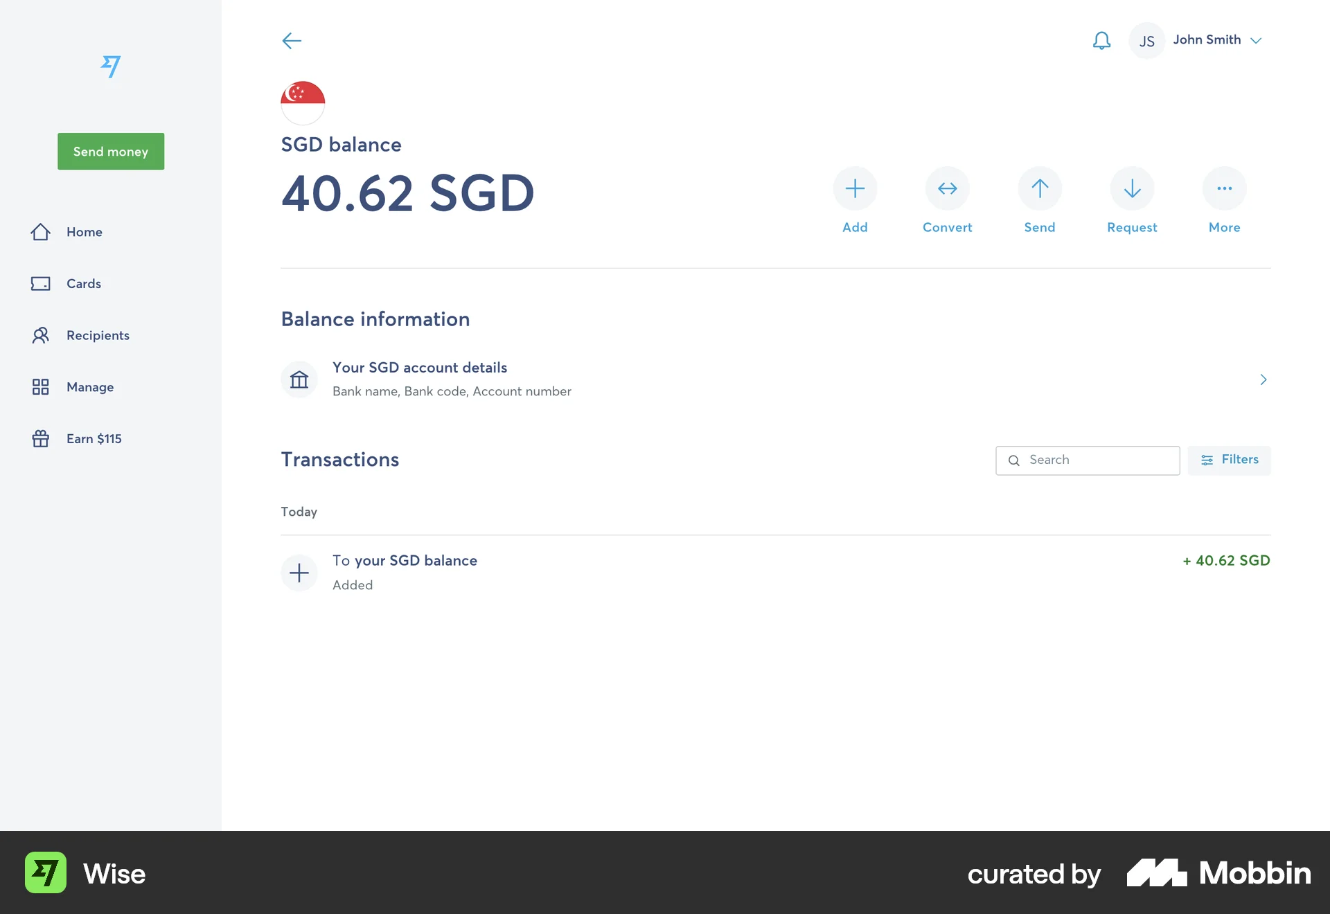Click the Send money arrow icon
This screenshot has width=1330, height=914.
pos(1039,188)
